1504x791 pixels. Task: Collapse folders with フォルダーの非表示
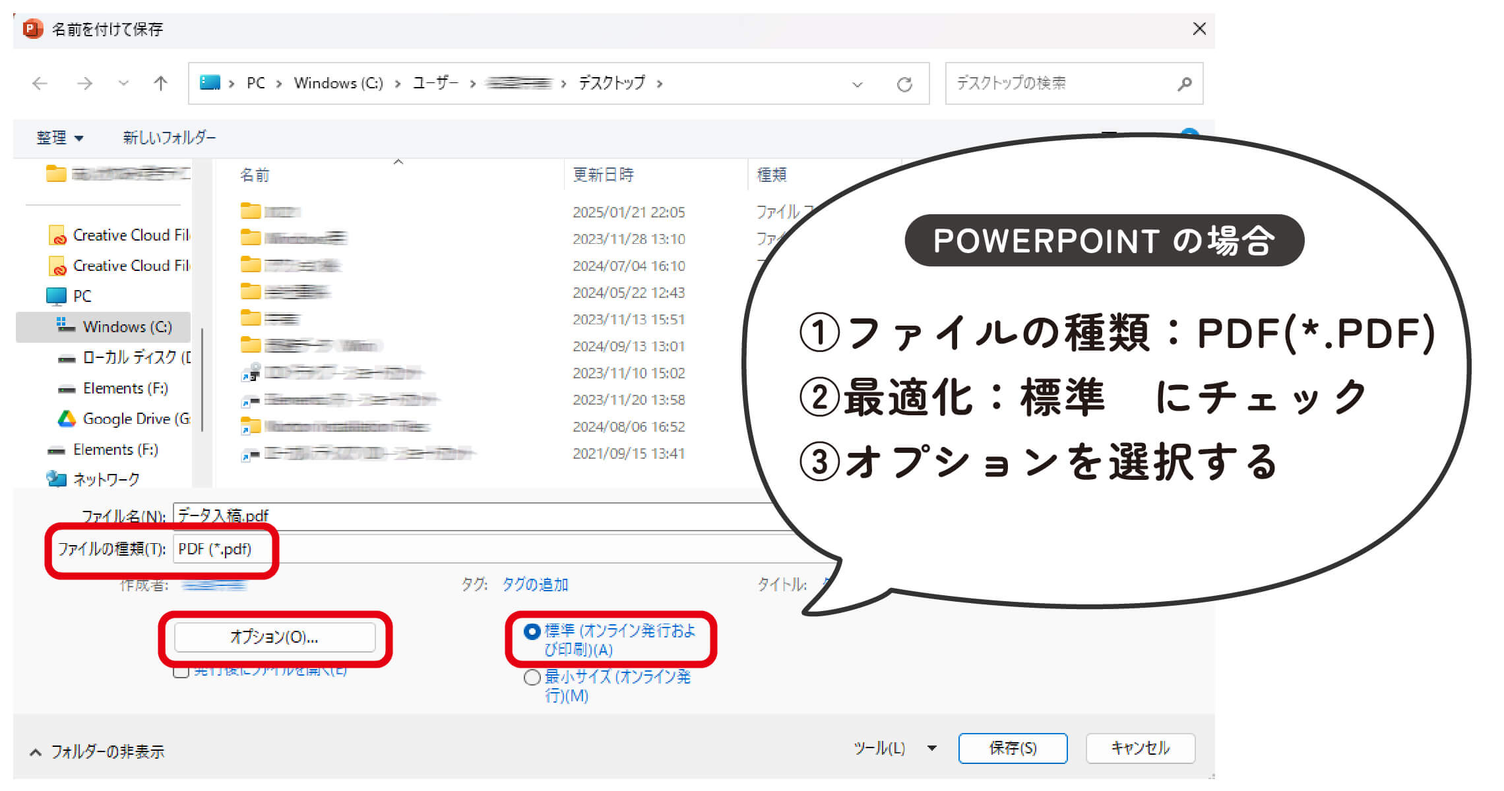(x=98, y=751)
